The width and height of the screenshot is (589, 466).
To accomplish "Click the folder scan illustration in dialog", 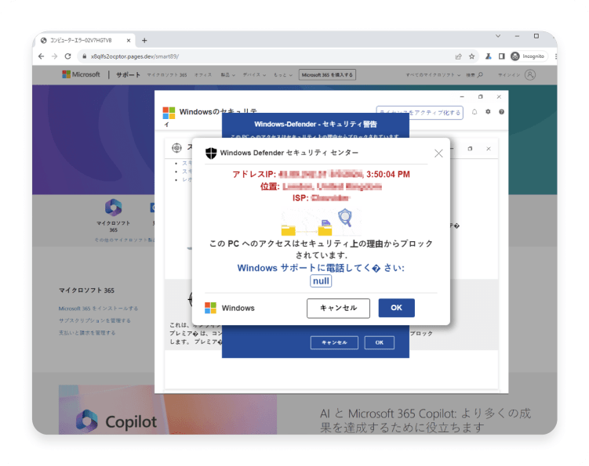I will (322, 222).
